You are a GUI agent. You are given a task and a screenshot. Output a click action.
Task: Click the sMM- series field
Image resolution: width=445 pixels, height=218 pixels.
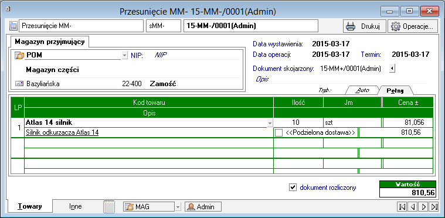(x=164, y=26)
